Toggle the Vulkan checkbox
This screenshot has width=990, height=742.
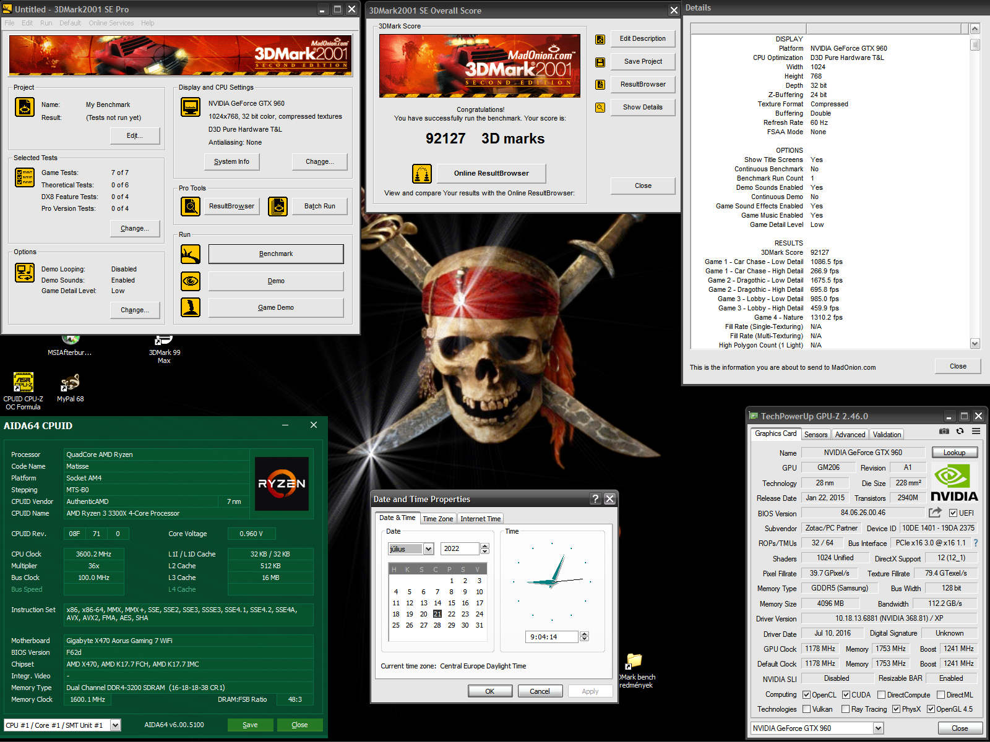806,709
